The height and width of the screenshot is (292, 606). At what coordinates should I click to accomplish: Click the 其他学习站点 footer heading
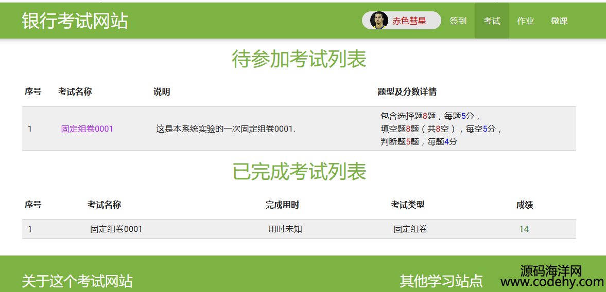tap(441, 281)
